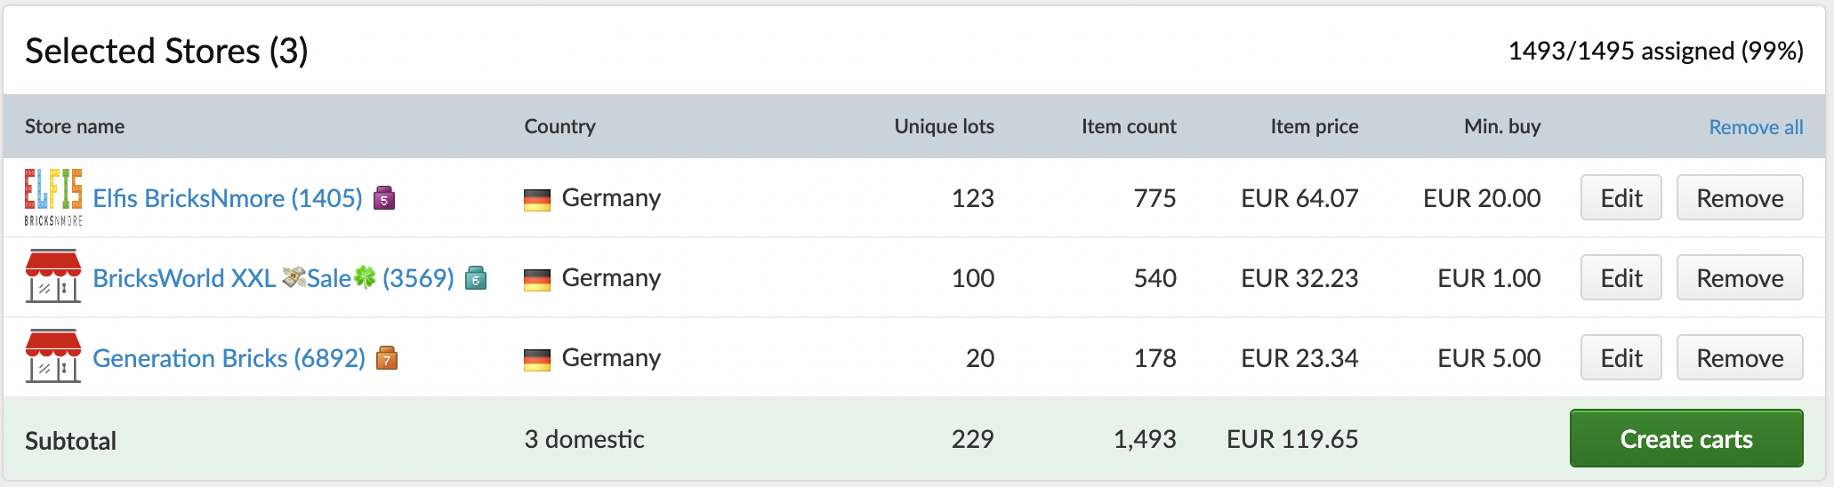Screen dimensions: 1834x487
Task: Open the Elfis BricksNmore (1405) store link
Action: [x=228, y=198]
